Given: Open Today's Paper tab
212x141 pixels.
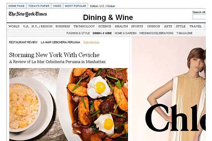Looking at the screenshot, I should coord(39,6).
